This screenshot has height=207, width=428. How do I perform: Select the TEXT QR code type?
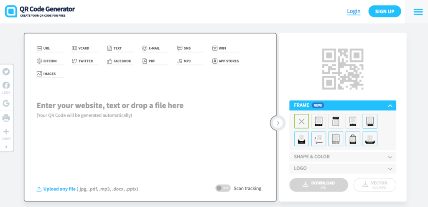click(120, 48)
